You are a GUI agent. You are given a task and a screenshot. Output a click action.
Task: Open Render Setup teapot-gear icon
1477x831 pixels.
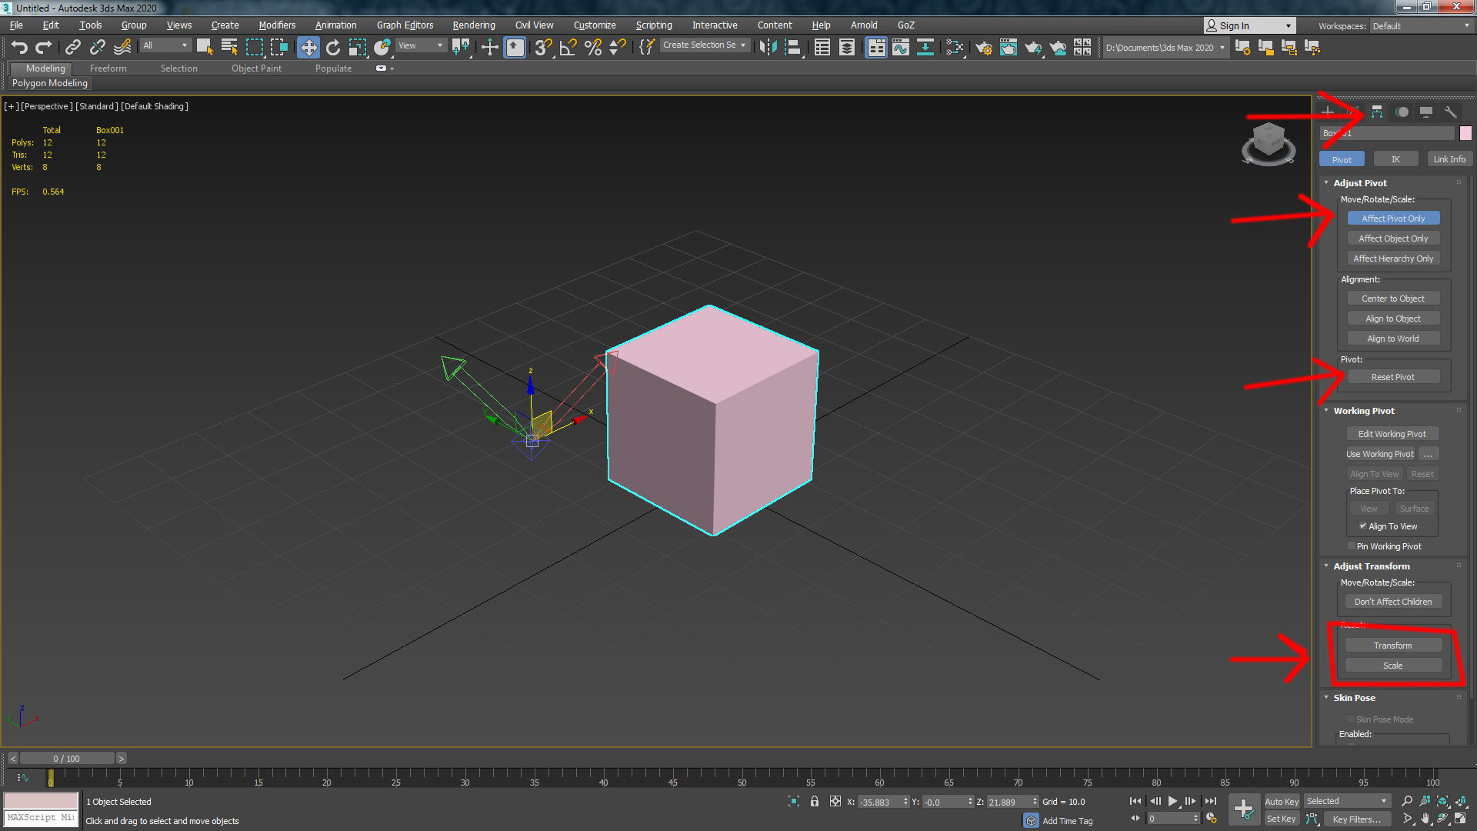984,47
